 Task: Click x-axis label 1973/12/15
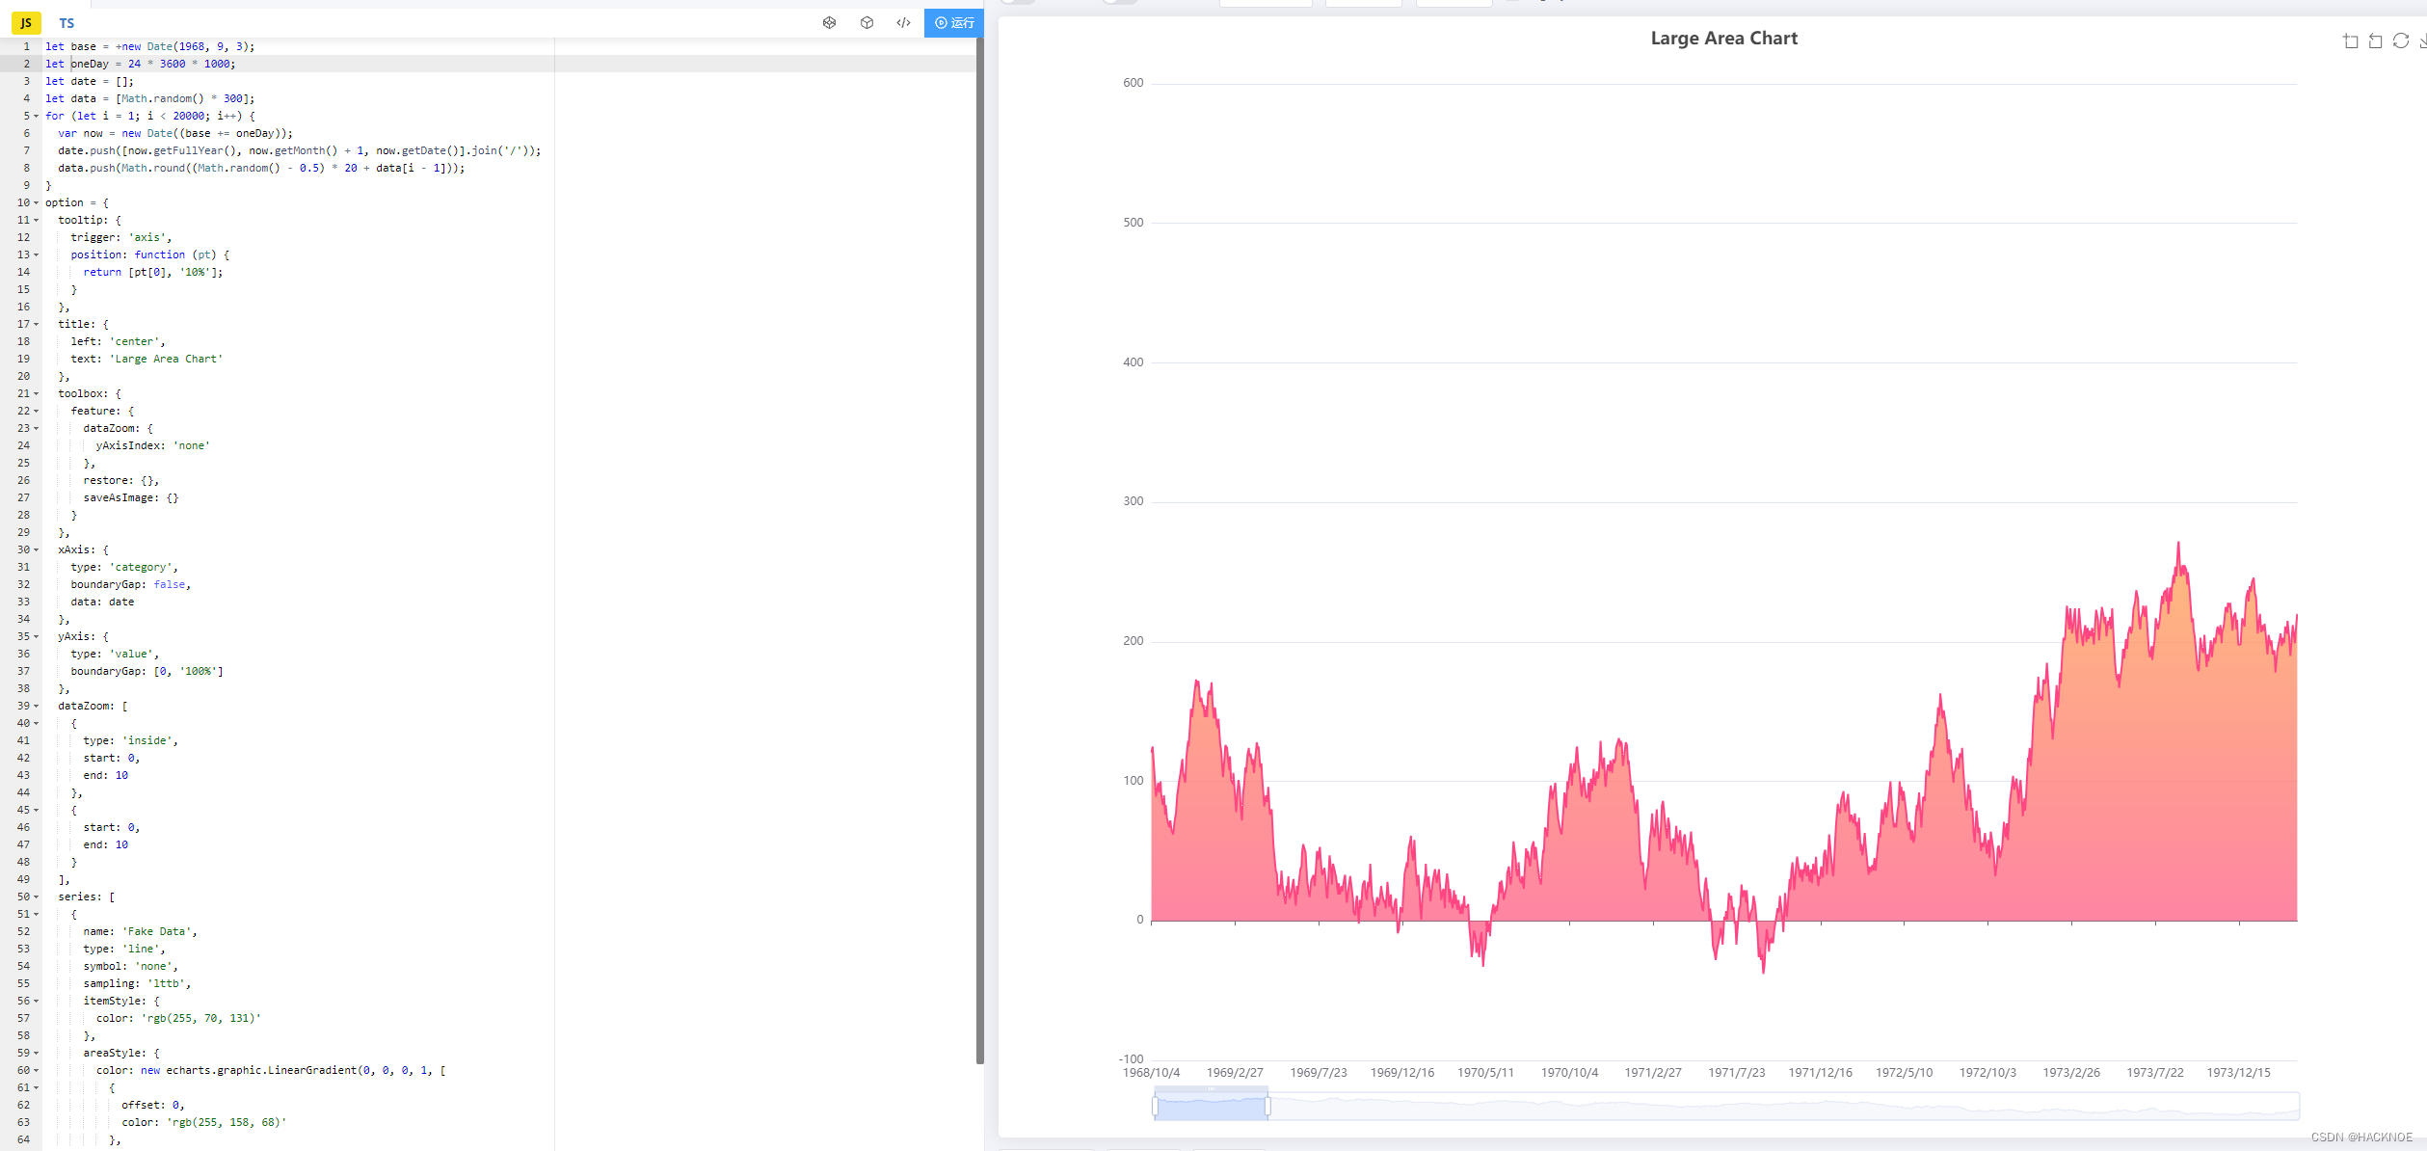coord(2238,1072)
